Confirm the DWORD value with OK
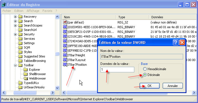 coord(149,86)
